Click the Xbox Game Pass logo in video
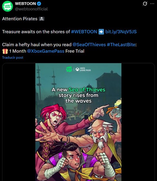The height and width of the screenshot is (181, 157). pyautogui.click(x=83, y=69)
